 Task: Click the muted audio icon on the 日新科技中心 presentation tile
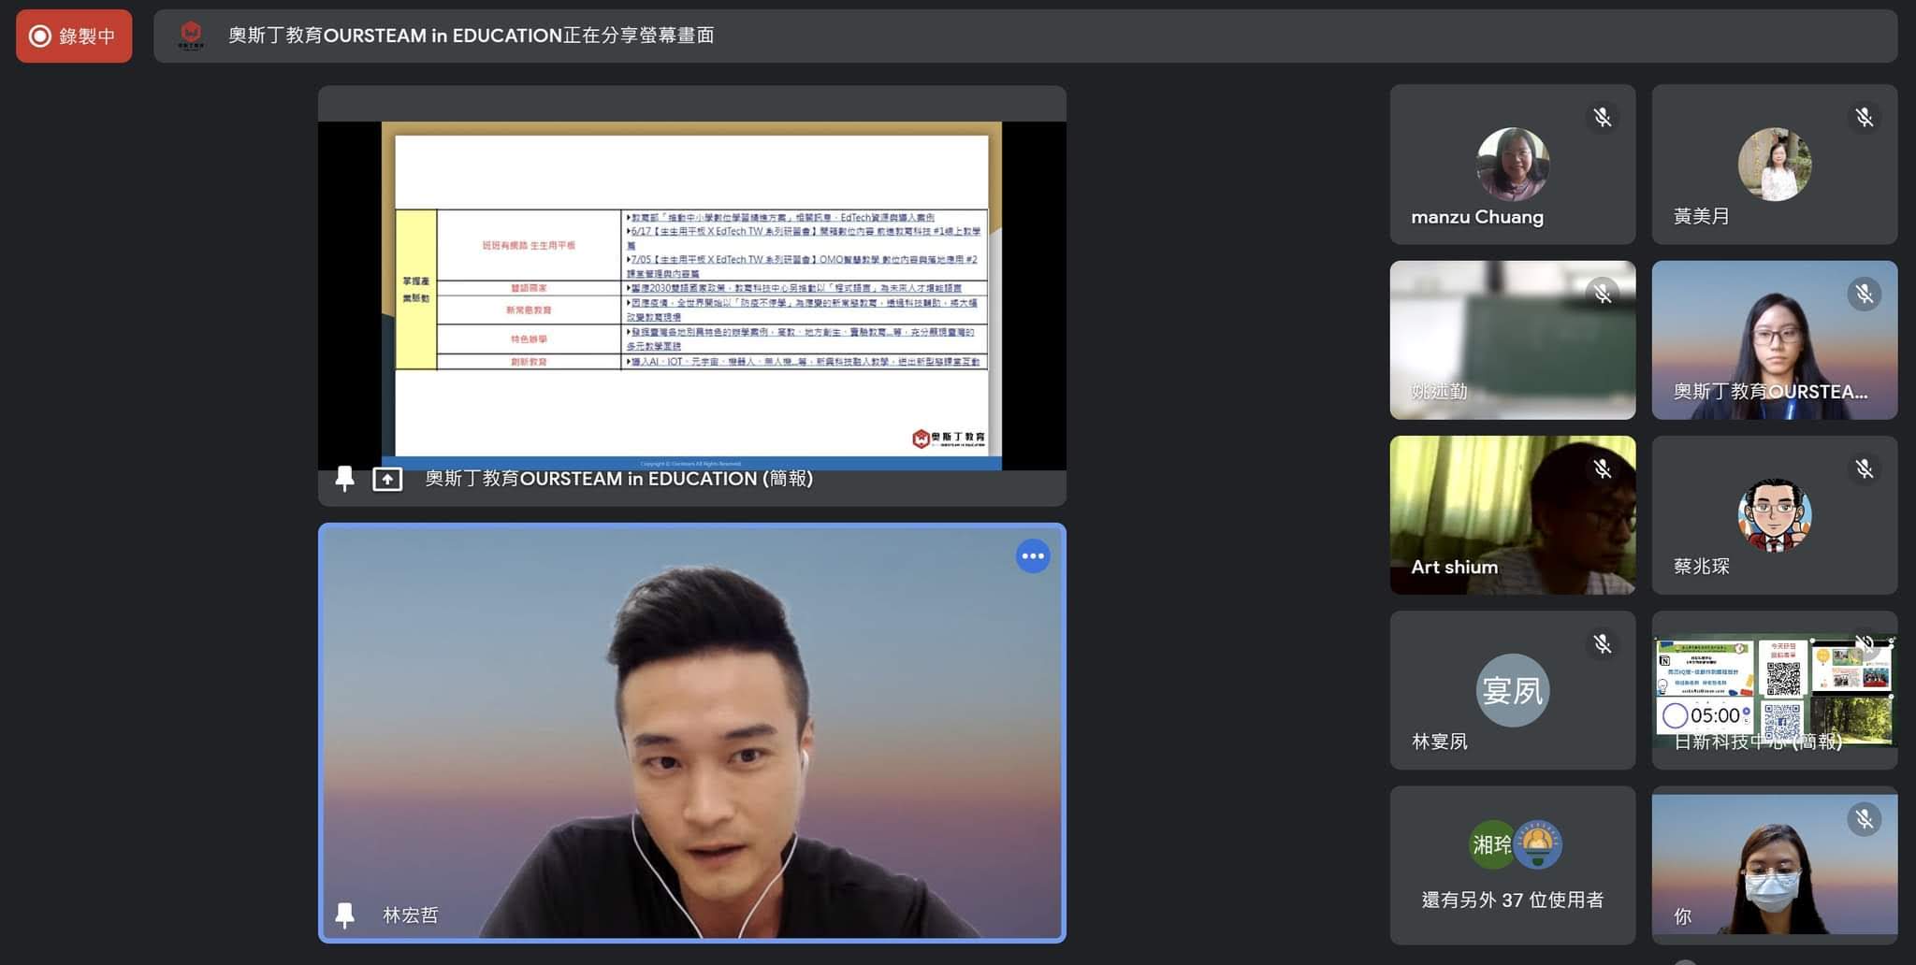coord(1865,643)
